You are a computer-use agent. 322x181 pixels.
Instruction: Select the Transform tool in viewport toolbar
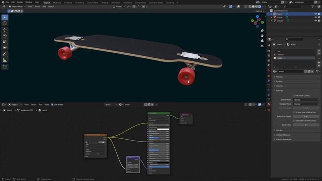tap(5, 48)
